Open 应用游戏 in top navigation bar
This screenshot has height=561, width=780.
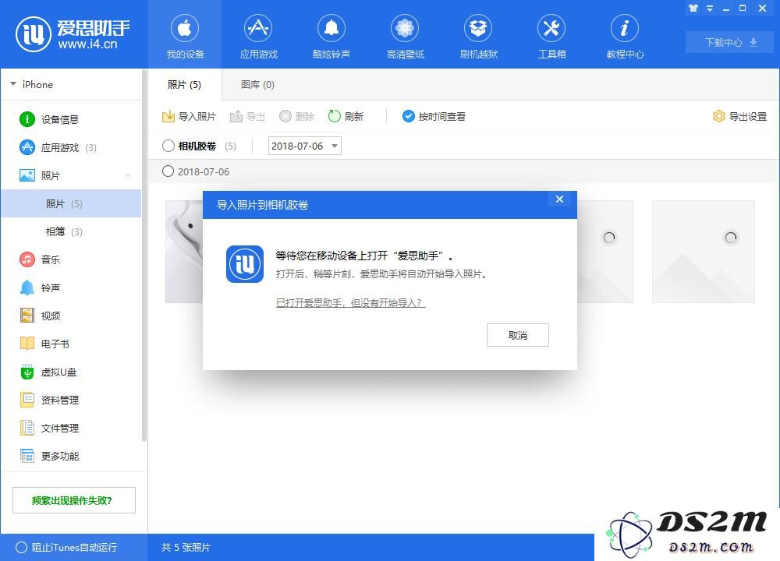(x=258, y=36)
